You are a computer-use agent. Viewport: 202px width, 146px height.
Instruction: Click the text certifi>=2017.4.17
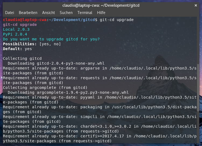tap(102, 136)
